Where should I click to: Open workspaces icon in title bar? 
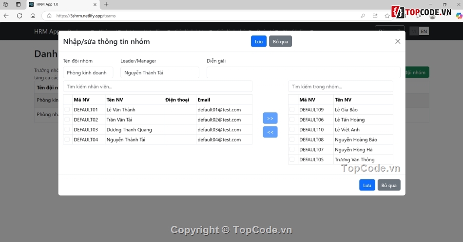point(5,4)
